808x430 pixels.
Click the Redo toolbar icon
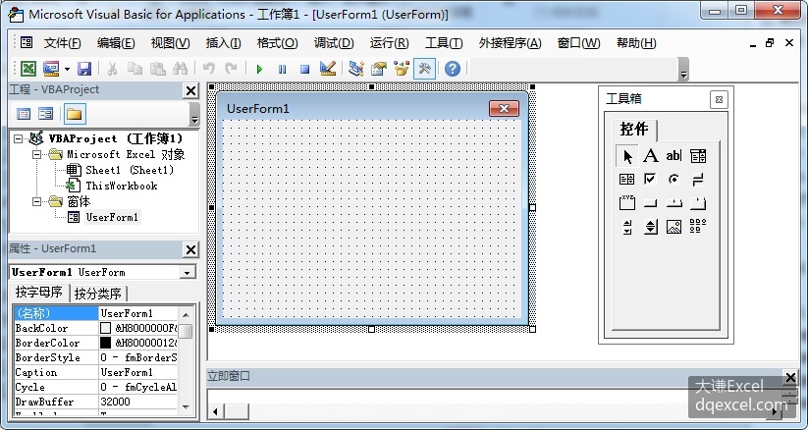click(232, 68)
